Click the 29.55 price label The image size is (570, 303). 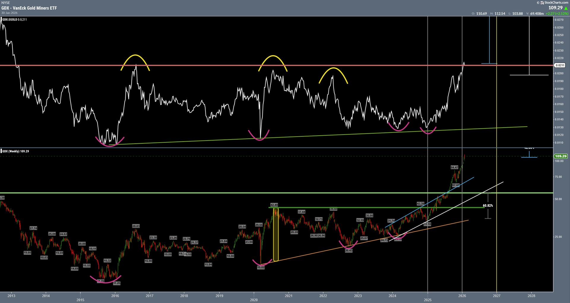coord(259,225)
